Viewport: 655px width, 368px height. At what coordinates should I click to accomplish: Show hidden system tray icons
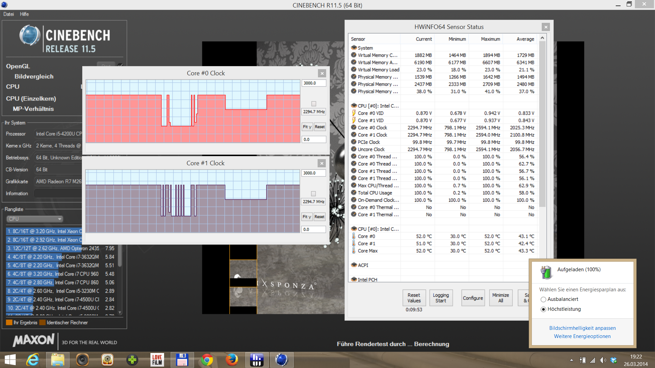click(571, 360)
